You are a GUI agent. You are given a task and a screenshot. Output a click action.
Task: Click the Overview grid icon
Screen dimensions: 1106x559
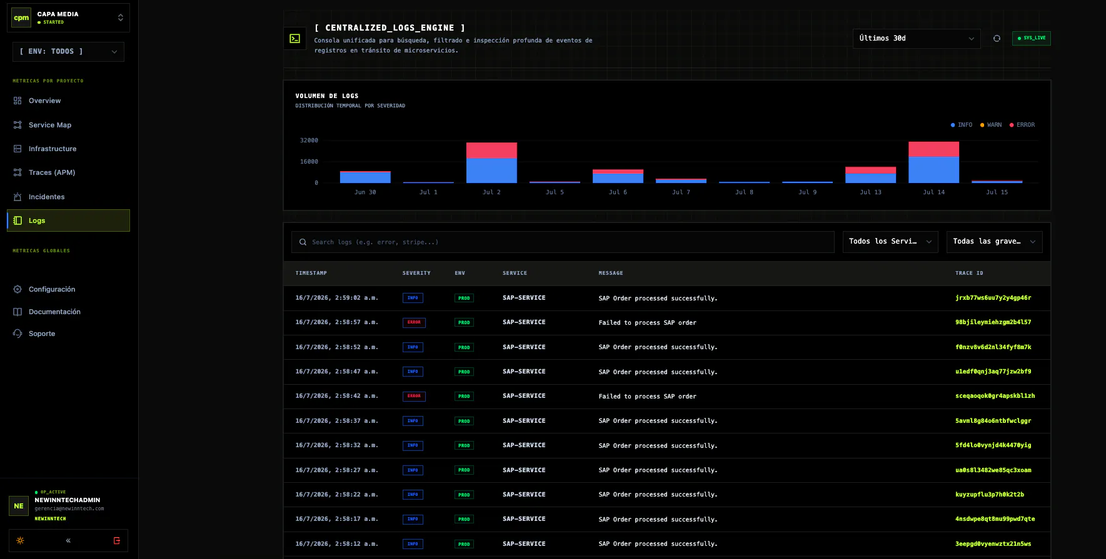(x=18, y=101)
